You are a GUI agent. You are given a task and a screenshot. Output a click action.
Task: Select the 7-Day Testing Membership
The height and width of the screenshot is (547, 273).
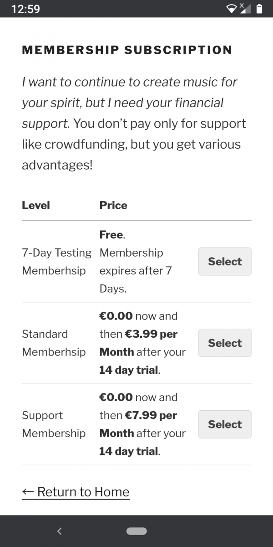(225, 262)
